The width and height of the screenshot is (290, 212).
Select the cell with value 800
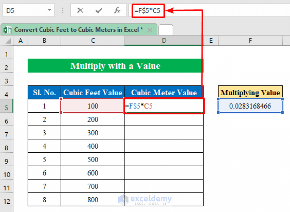(93, 200)
